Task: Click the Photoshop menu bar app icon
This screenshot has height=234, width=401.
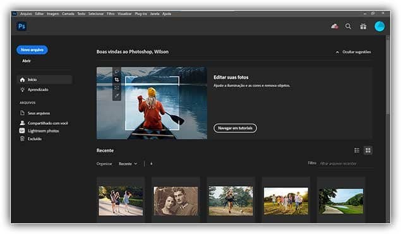Action: tap(15, 14)
